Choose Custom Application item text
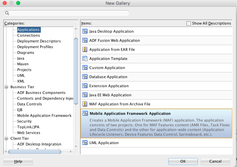Image resolution: width=237 pixels, height=167 pixels. pyautogui.click(x=107, y=68)
